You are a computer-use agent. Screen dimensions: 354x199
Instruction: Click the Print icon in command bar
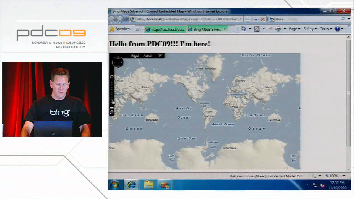278,29
